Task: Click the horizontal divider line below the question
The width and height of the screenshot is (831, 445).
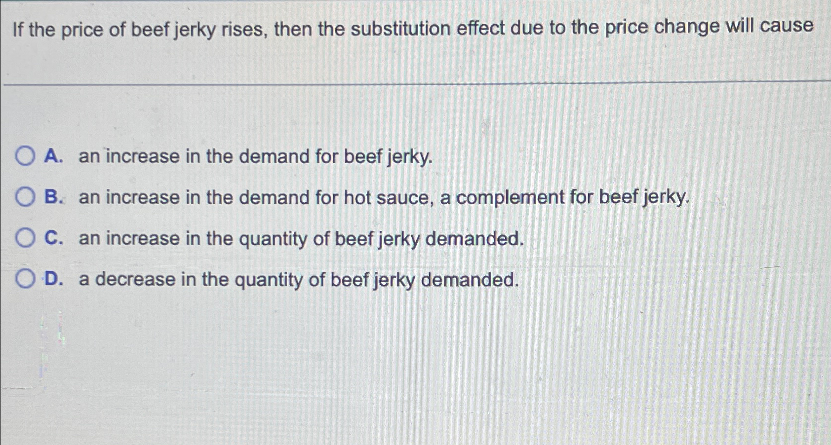Action: [x=415, y=83]
